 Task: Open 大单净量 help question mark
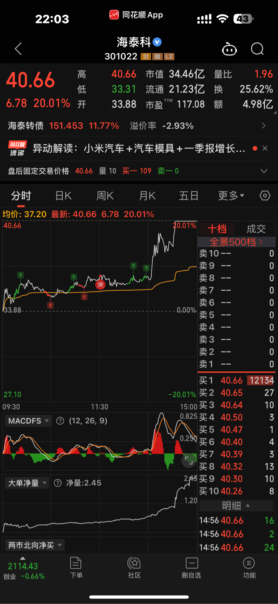(x=58, y=483)
